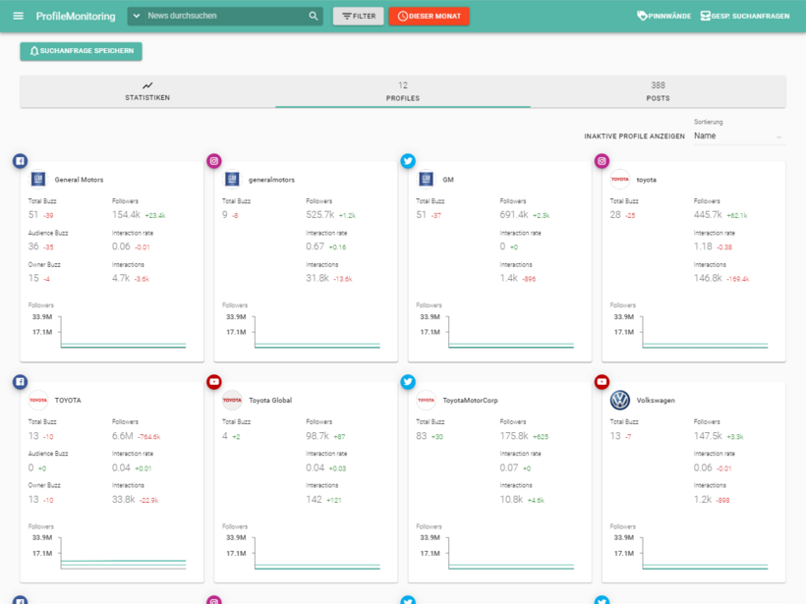Click Facebook icon on TOYOTA card
Screen dimensions: 806x604
[20, 382]
